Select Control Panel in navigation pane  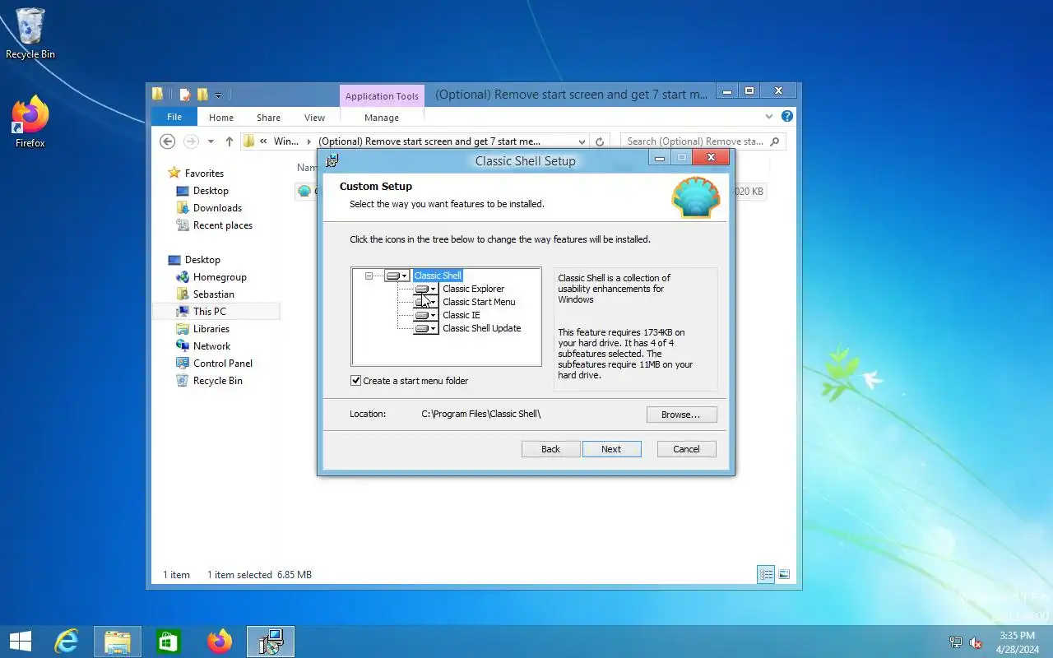tap(222, 364)
